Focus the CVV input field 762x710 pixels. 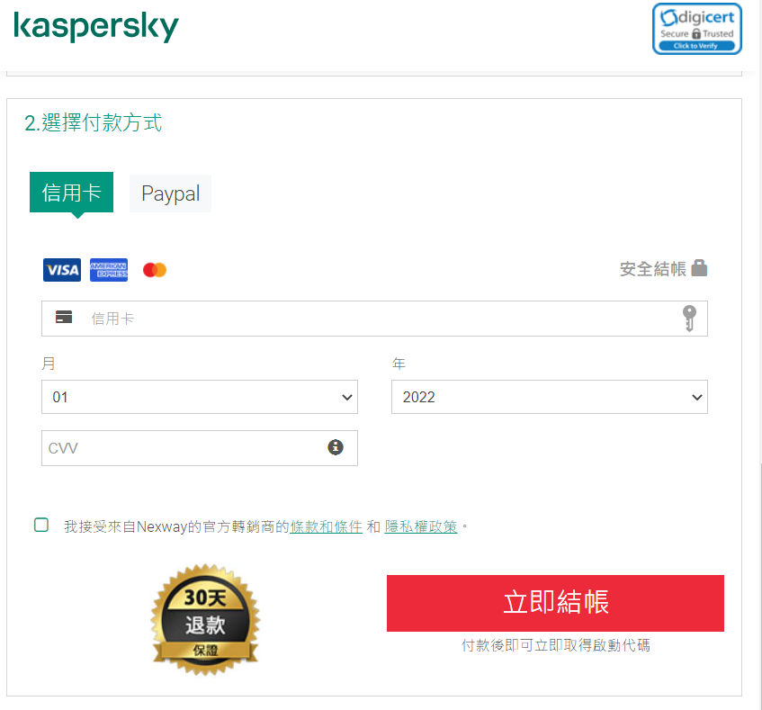tap(200, 448)
